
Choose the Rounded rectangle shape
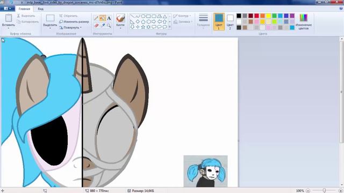coord(154,17)
